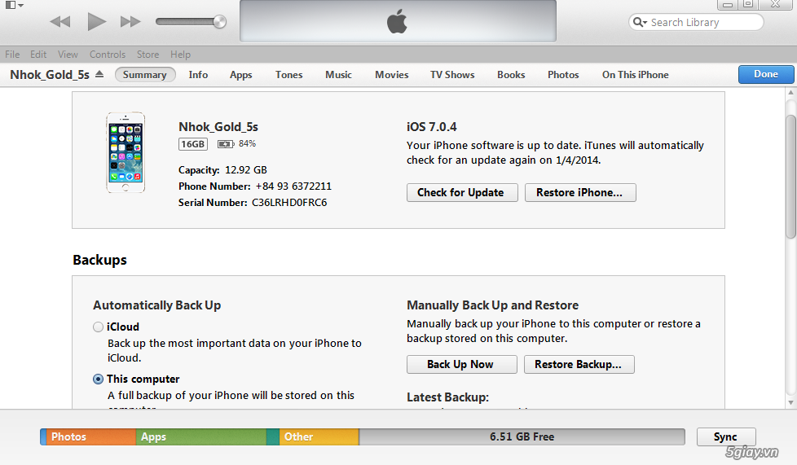Click the Capacity 12.92 GB value
Viewport: 797px width, 465px height.
pyautogui.click(x=246, y=170)
